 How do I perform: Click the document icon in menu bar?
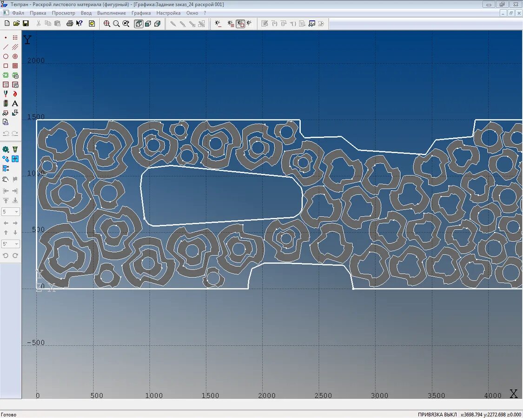pos(6,13)
